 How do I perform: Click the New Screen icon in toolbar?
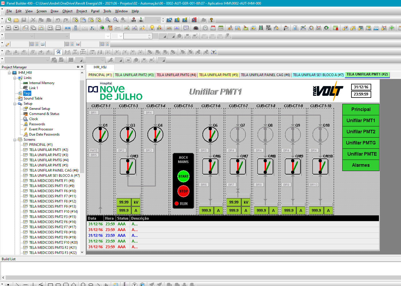tap(75, 20)
